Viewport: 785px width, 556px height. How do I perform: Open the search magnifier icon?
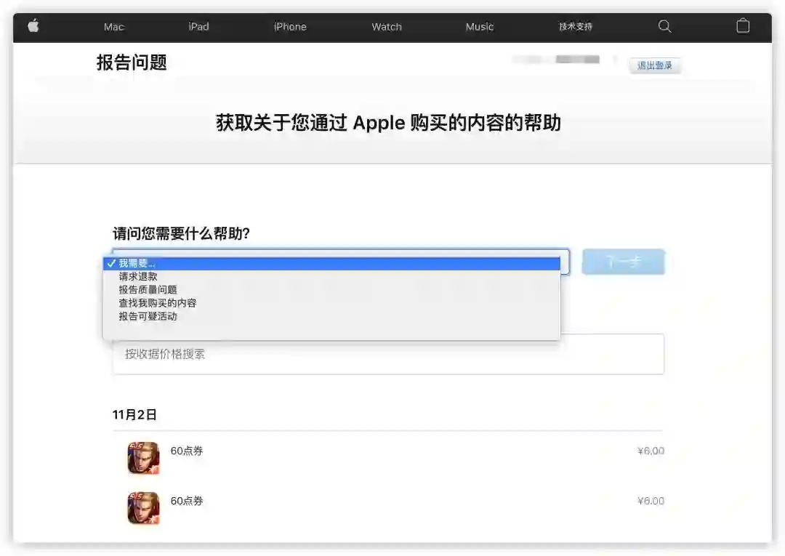click(x=664, y=26)
